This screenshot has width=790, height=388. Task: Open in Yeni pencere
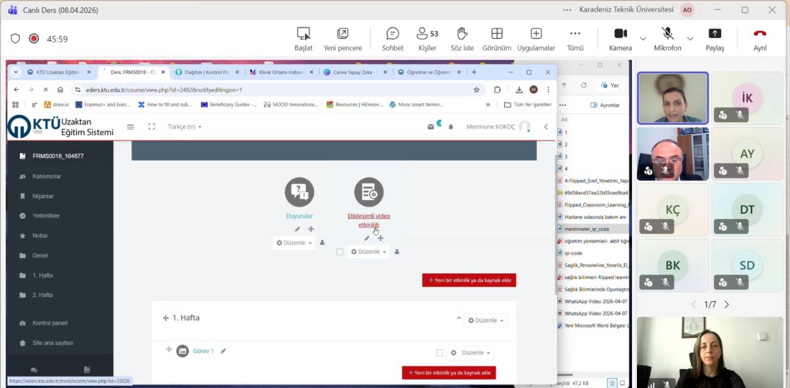342,39
